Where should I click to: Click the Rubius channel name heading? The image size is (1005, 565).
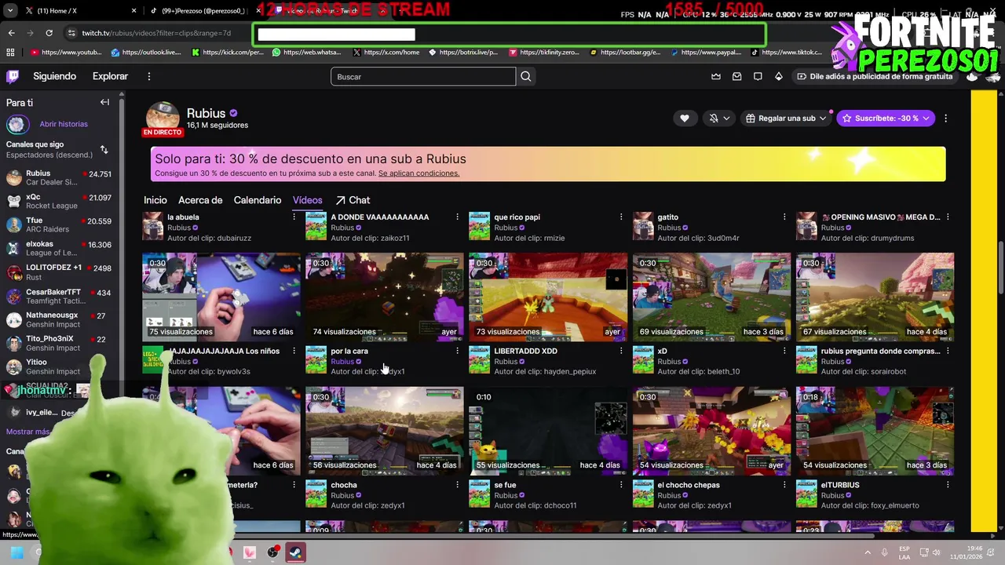206,113
